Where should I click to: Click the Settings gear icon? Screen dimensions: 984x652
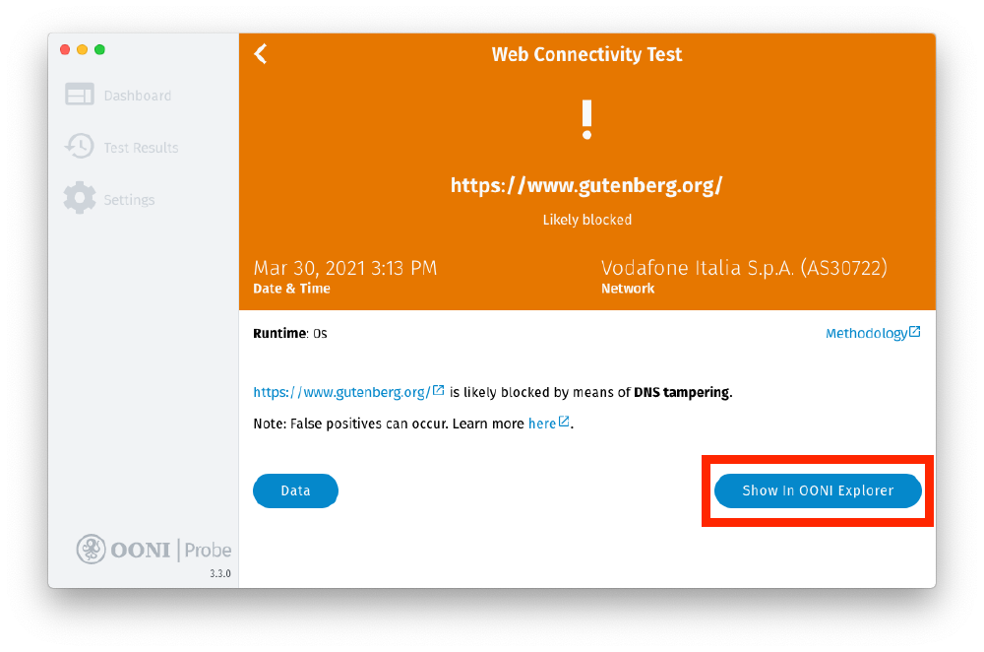click(x=79, y=198)
